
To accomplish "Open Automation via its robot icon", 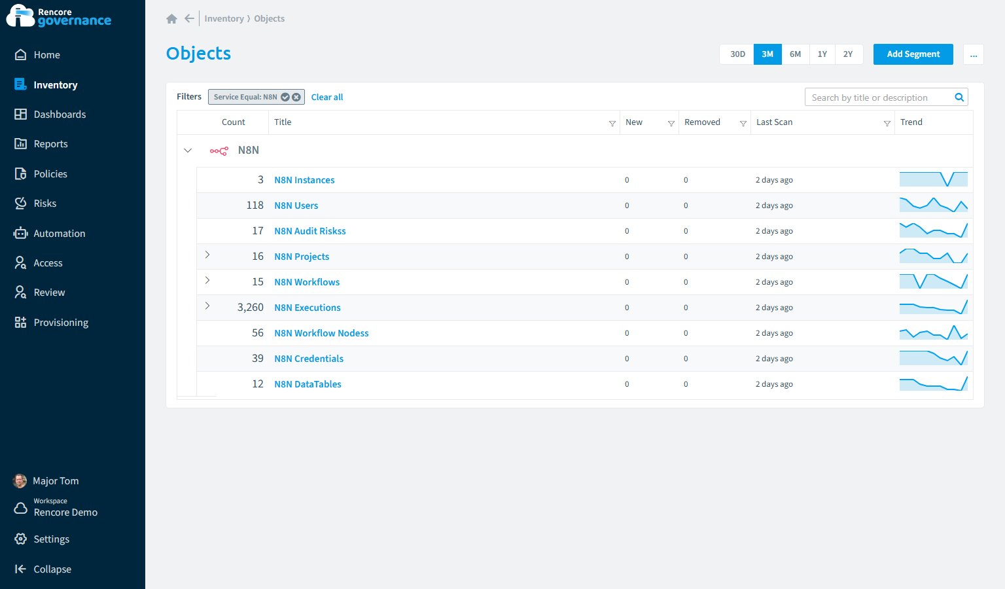I will 21,233.
